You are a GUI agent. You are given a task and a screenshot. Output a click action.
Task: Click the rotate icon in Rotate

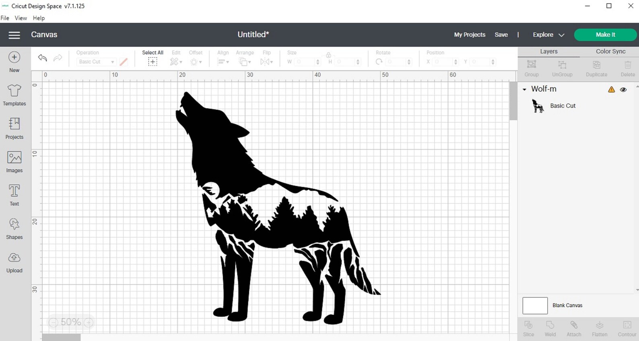click(x=379, y=62)
